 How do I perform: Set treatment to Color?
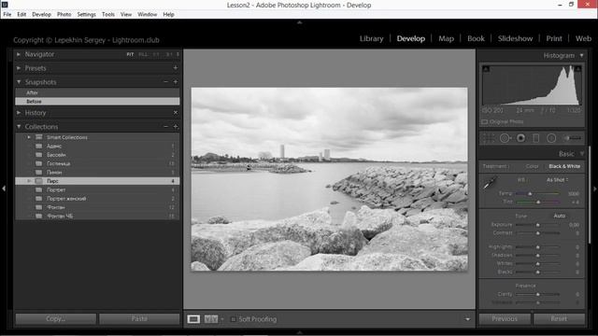(x=532, y=166)
